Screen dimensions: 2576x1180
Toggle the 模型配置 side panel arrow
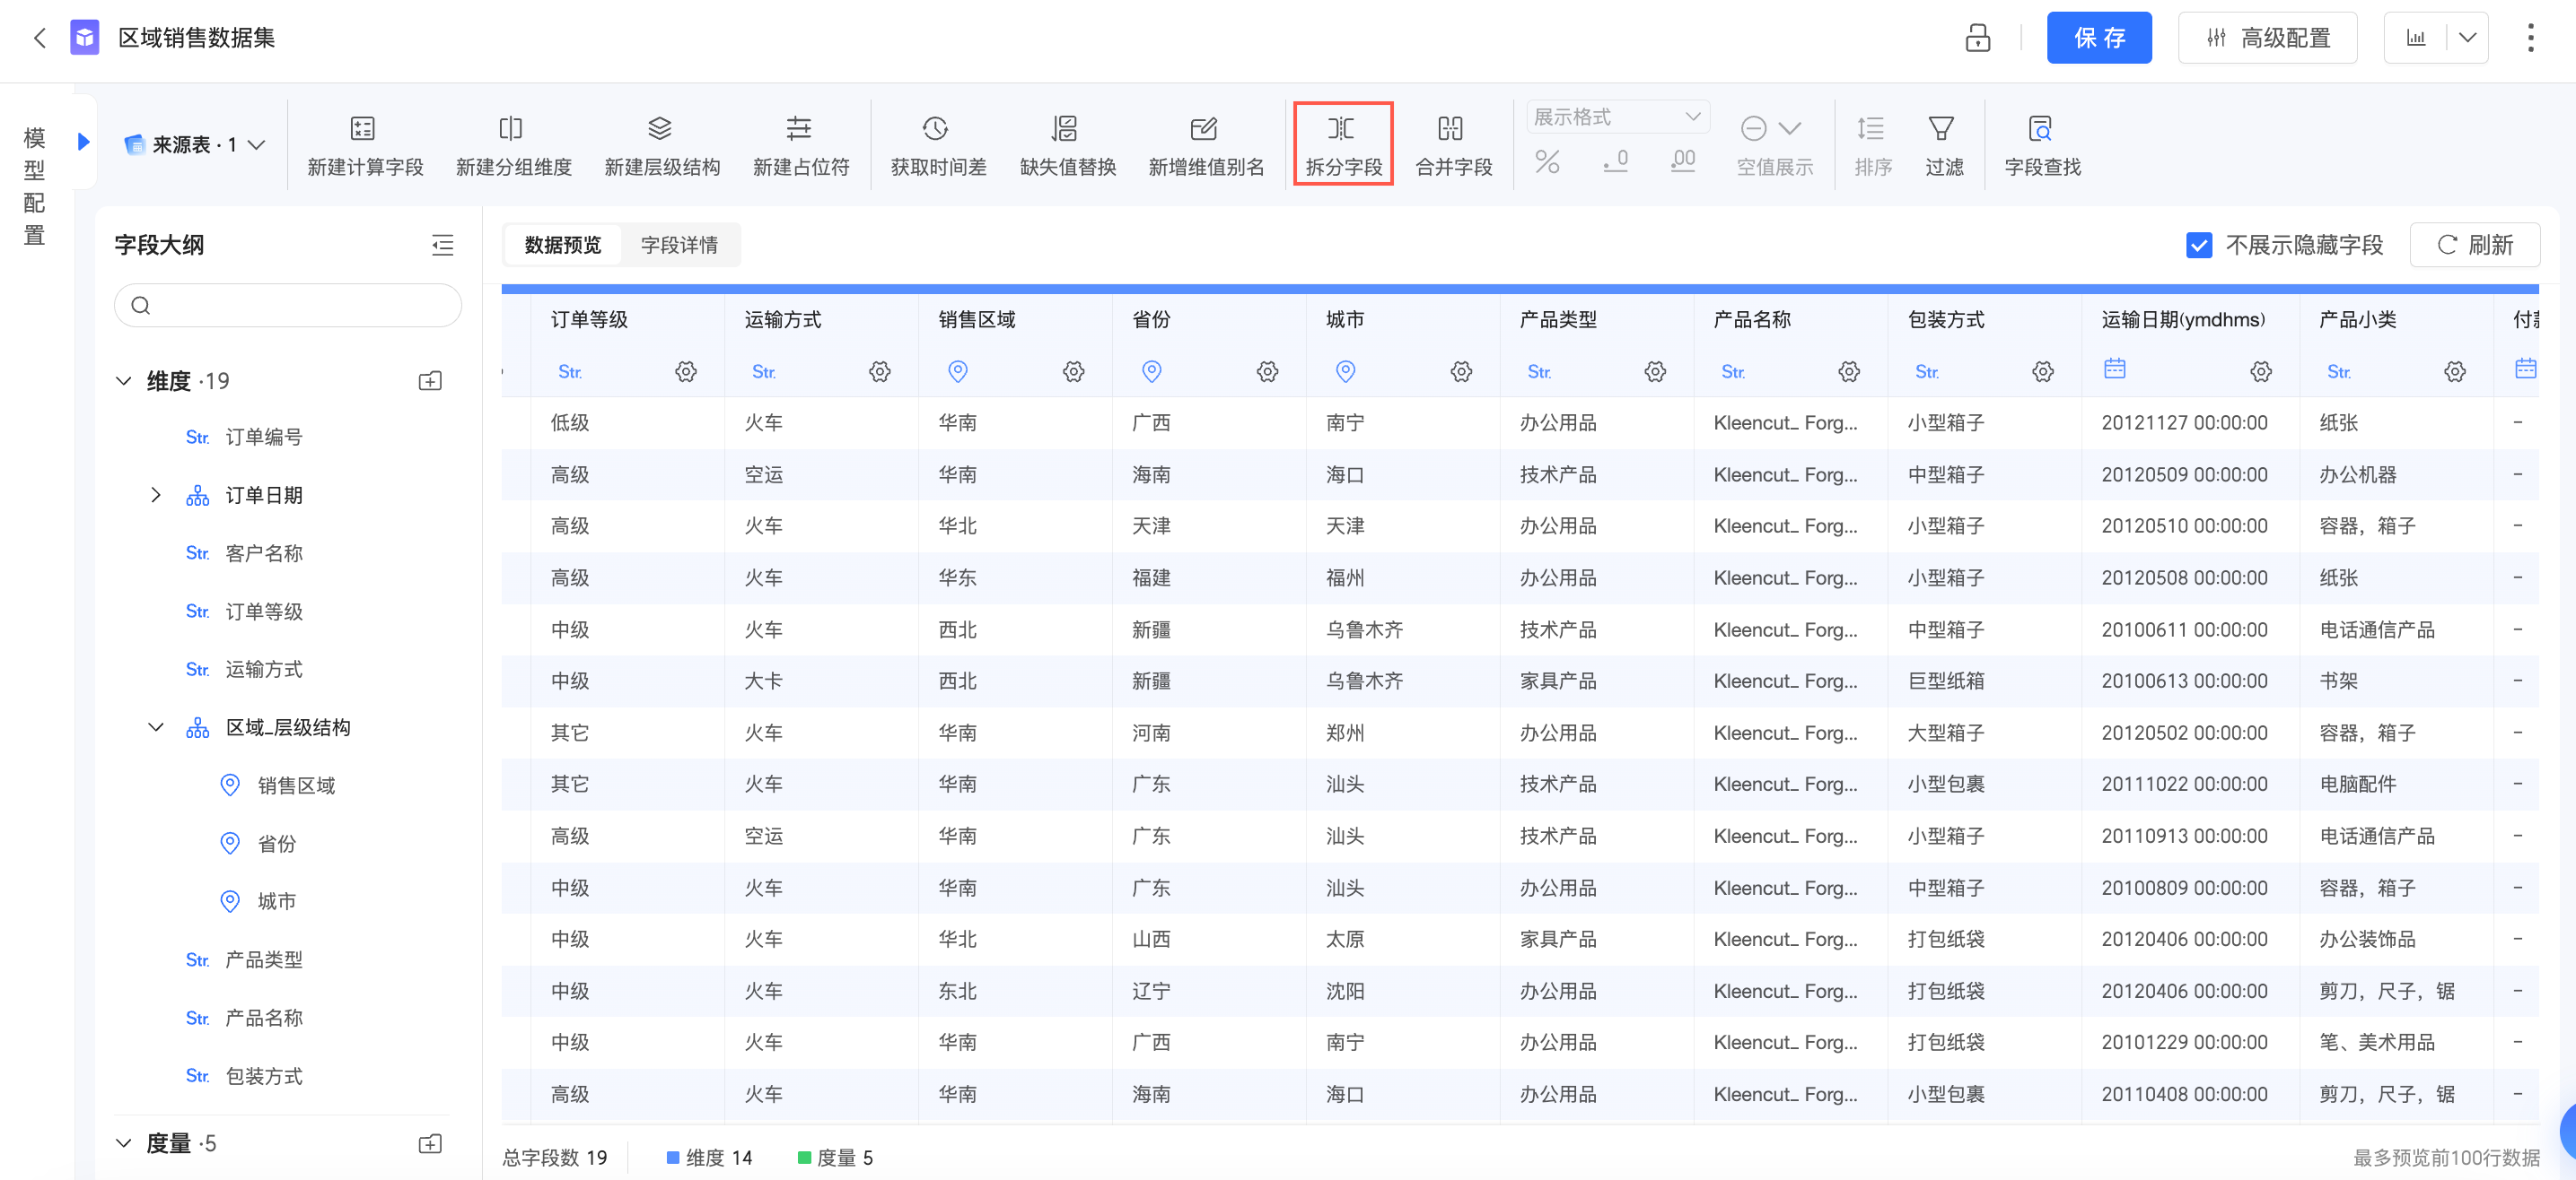click(84, 142)
